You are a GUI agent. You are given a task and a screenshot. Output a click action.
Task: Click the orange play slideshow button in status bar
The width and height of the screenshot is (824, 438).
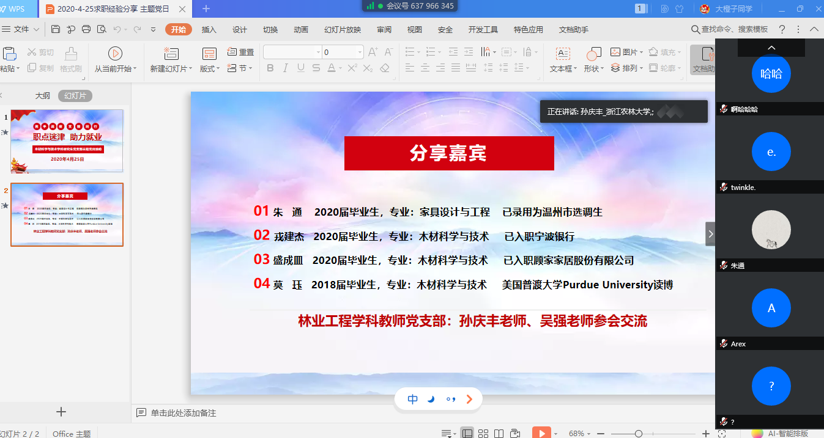541,433
